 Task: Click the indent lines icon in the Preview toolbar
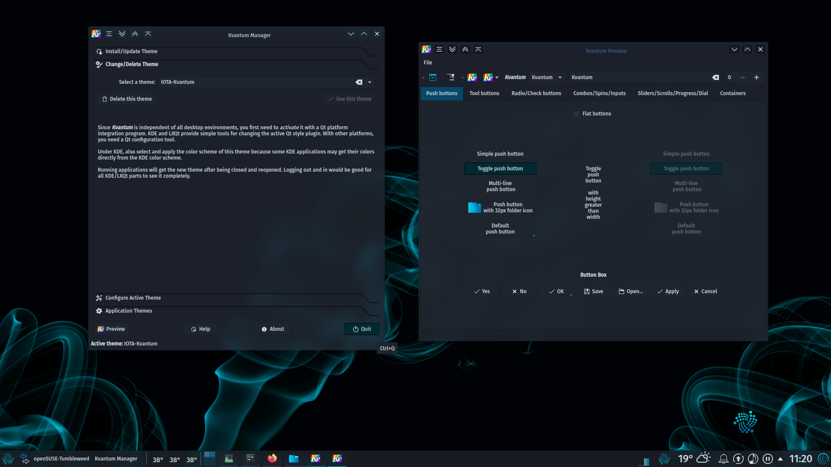pyautogui.click(x=451, y=77)
